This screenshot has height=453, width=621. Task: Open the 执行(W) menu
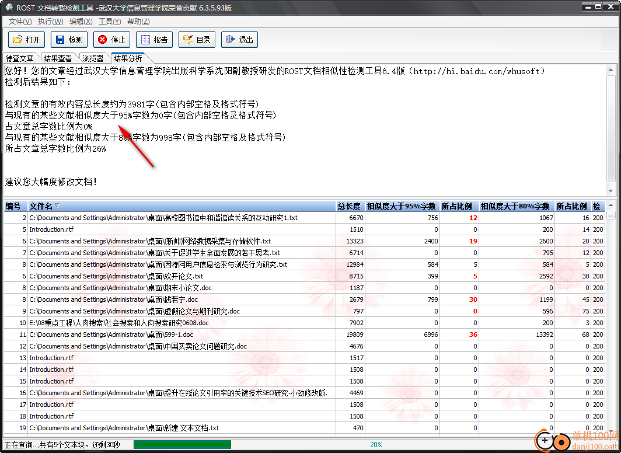50,22
